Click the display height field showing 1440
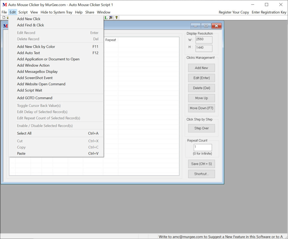The height and width of the screenshot is (239, 288). pyautogui.click(x=204, y=48)
